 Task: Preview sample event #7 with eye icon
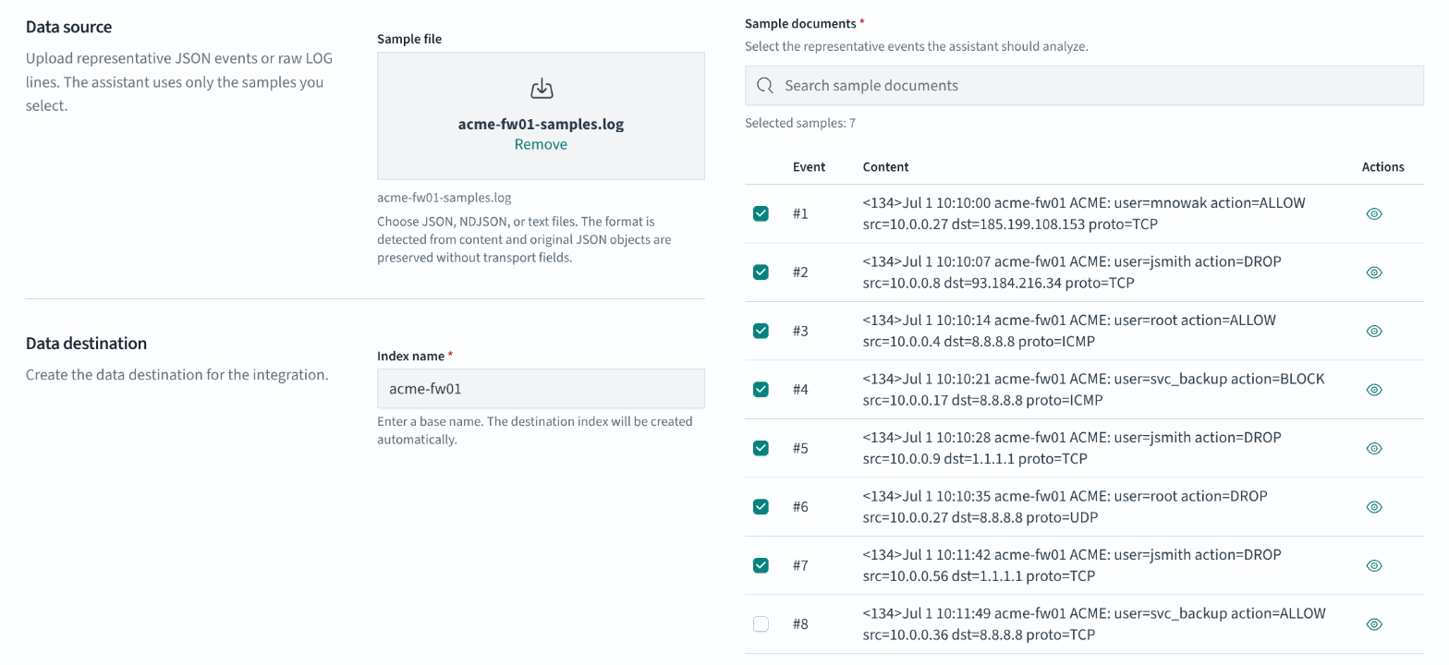1373,565
